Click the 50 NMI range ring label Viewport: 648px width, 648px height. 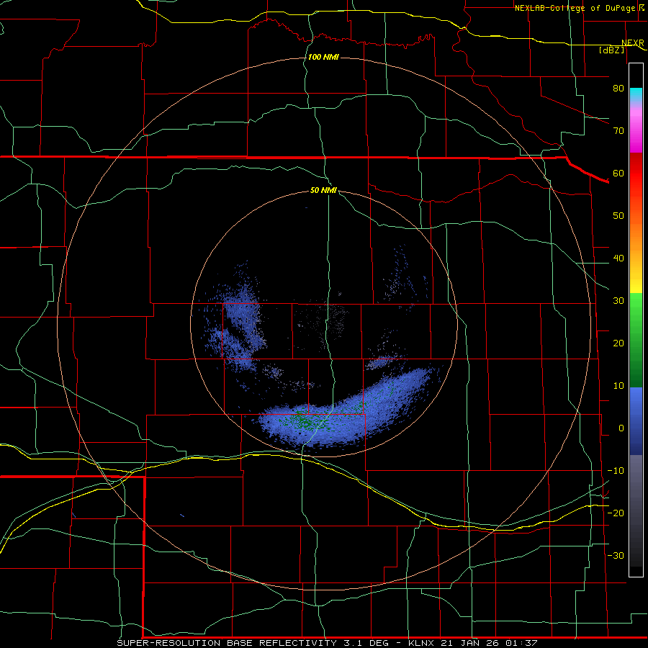point(323,190)
